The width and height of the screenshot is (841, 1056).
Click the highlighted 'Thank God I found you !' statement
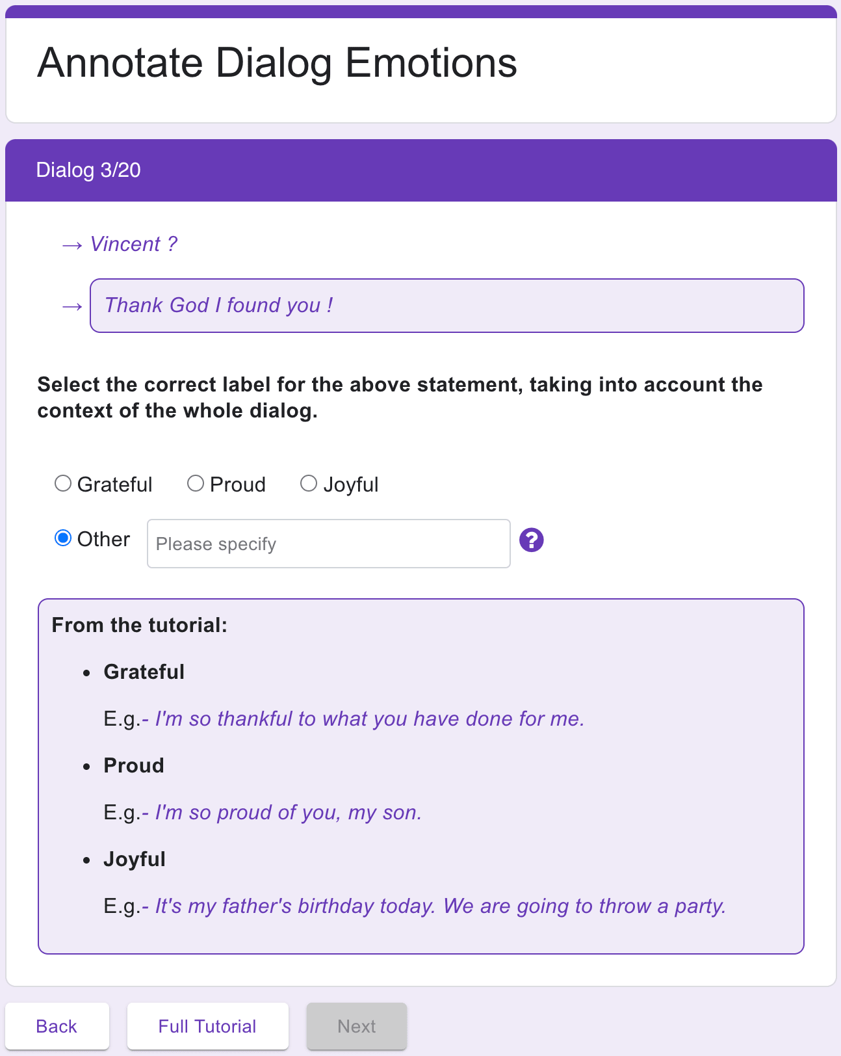tap(447, 306)
